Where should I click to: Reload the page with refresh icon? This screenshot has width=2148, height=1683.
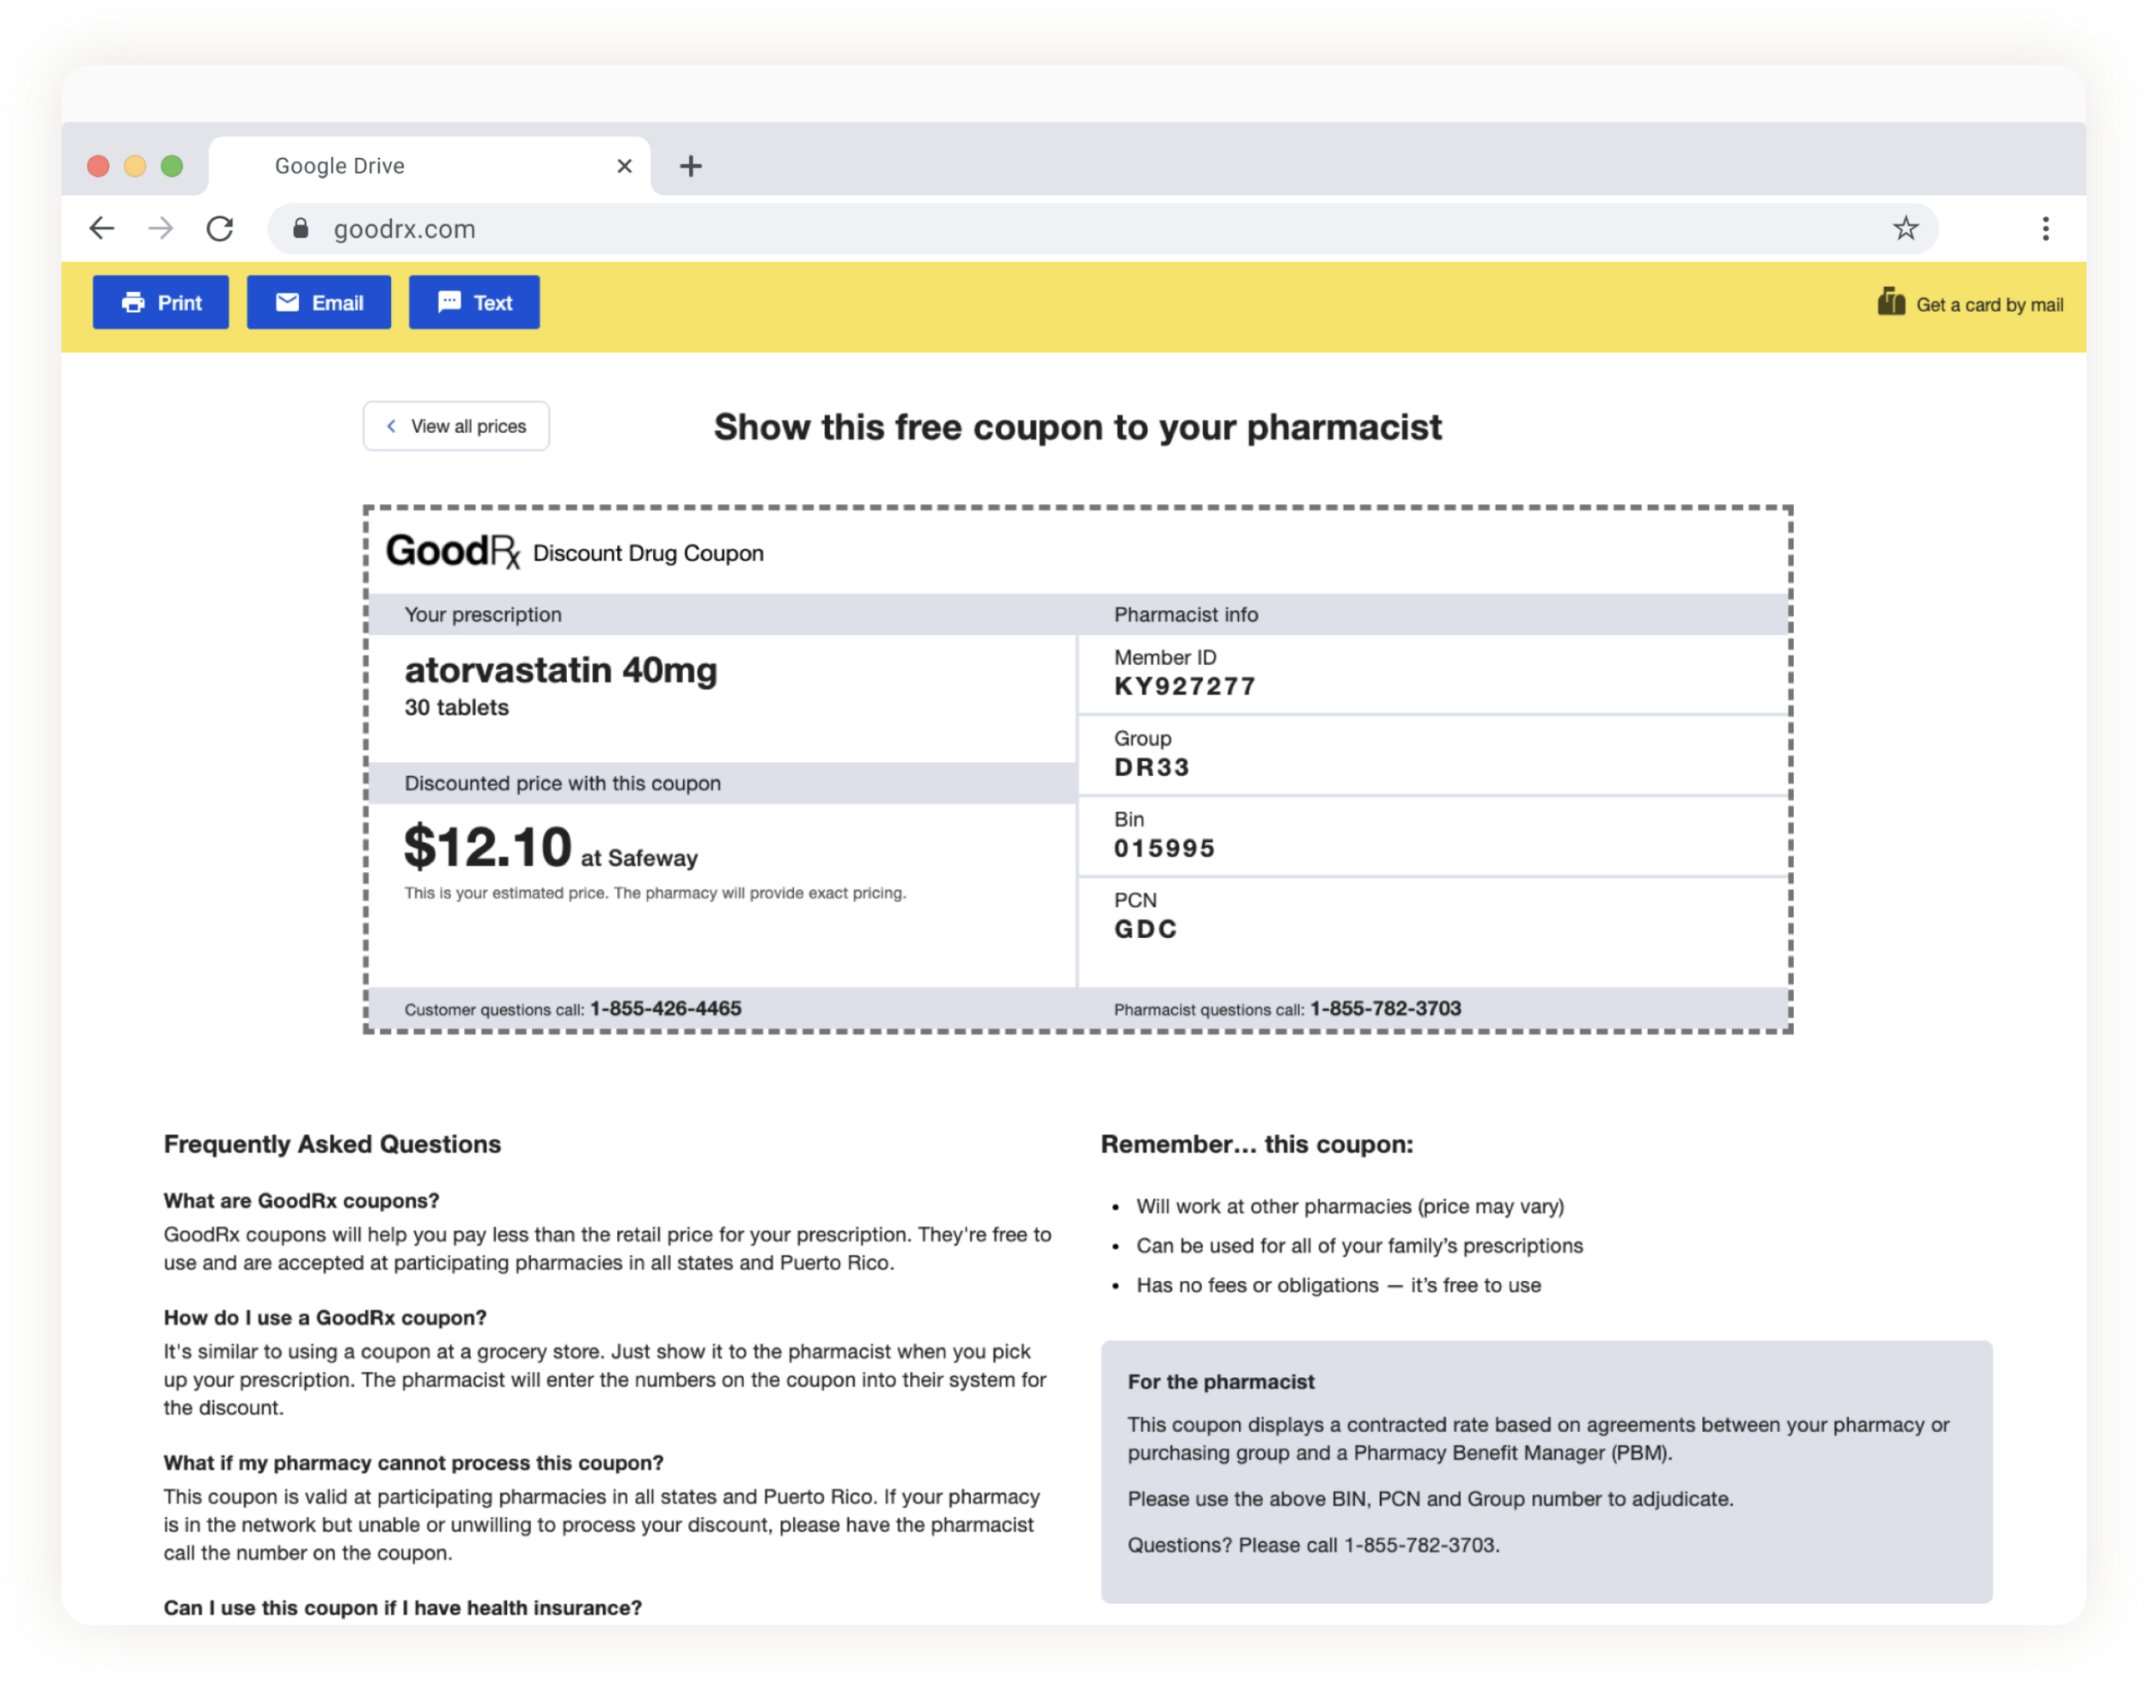[x=220, y=229]
